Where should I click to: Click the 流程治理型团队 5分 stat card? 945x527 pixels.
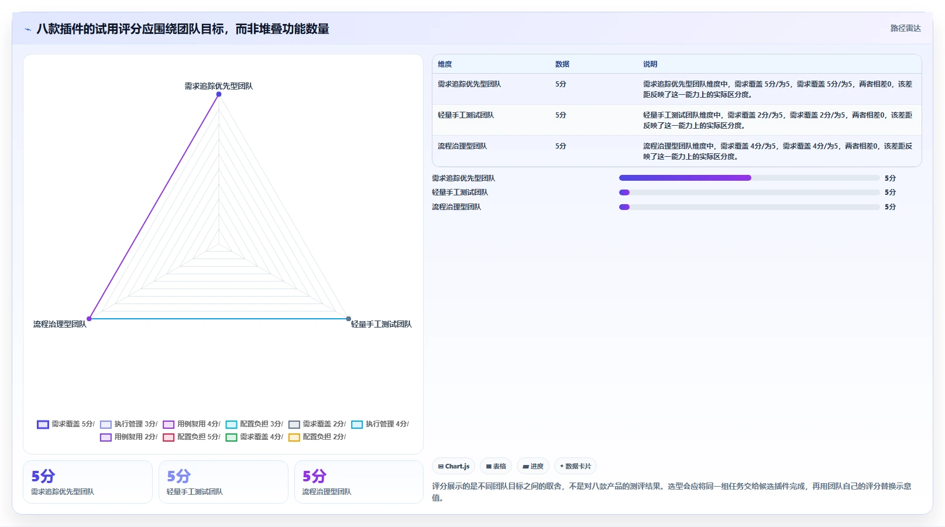point(359,482)
